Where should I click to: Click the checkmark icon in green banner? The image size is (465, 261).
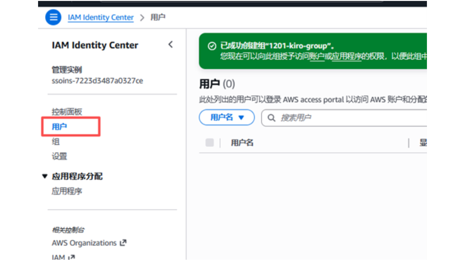(212, 46)
